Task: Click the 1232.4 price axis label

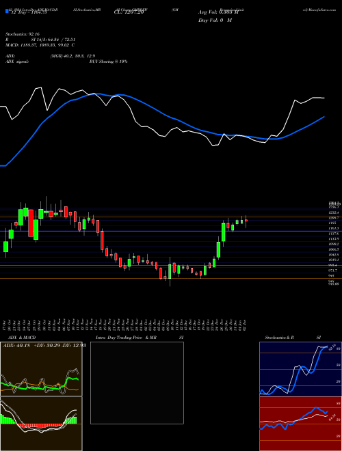Action: coord(333,213)
